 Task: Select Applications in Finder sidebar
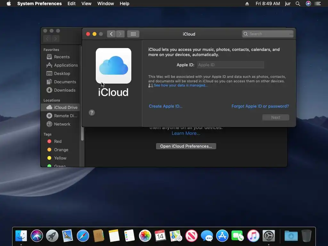tap(61, 65)
